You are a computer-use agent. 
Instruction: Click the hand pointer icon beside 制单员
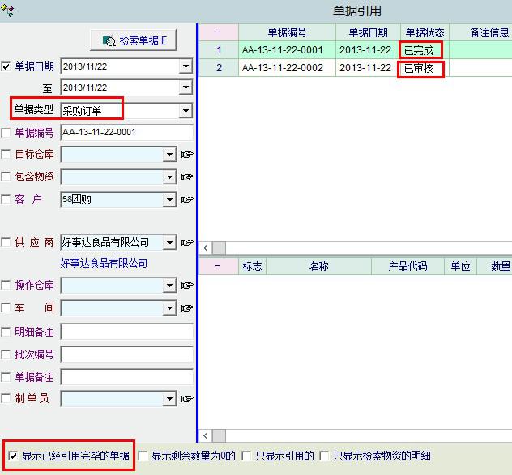pos(186,399)
